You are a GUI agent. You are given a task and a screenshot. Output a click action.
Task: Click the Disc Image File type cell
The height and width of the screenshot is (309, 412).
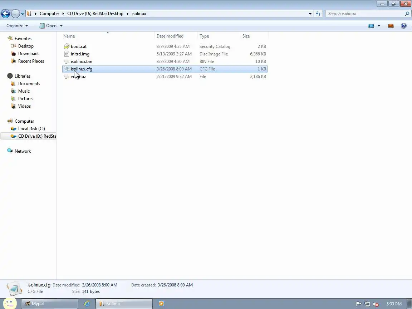coord(214,54)
